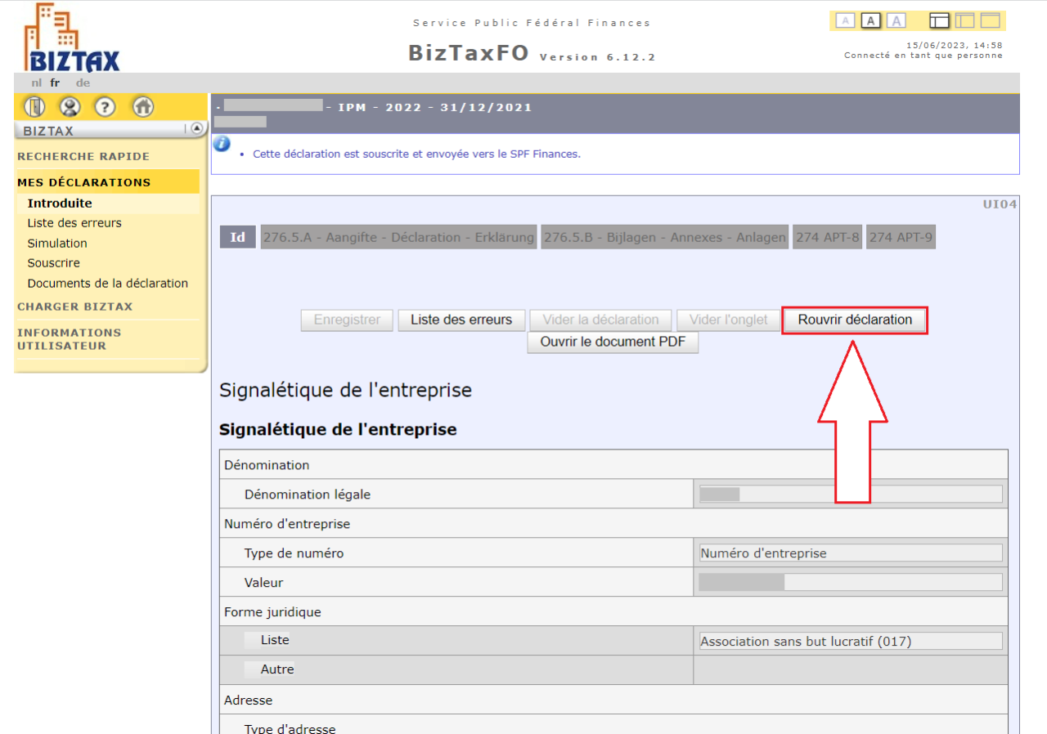Click the blue information icon
The width and height of the screenshot is (1047, 734).
click(222, 144)
